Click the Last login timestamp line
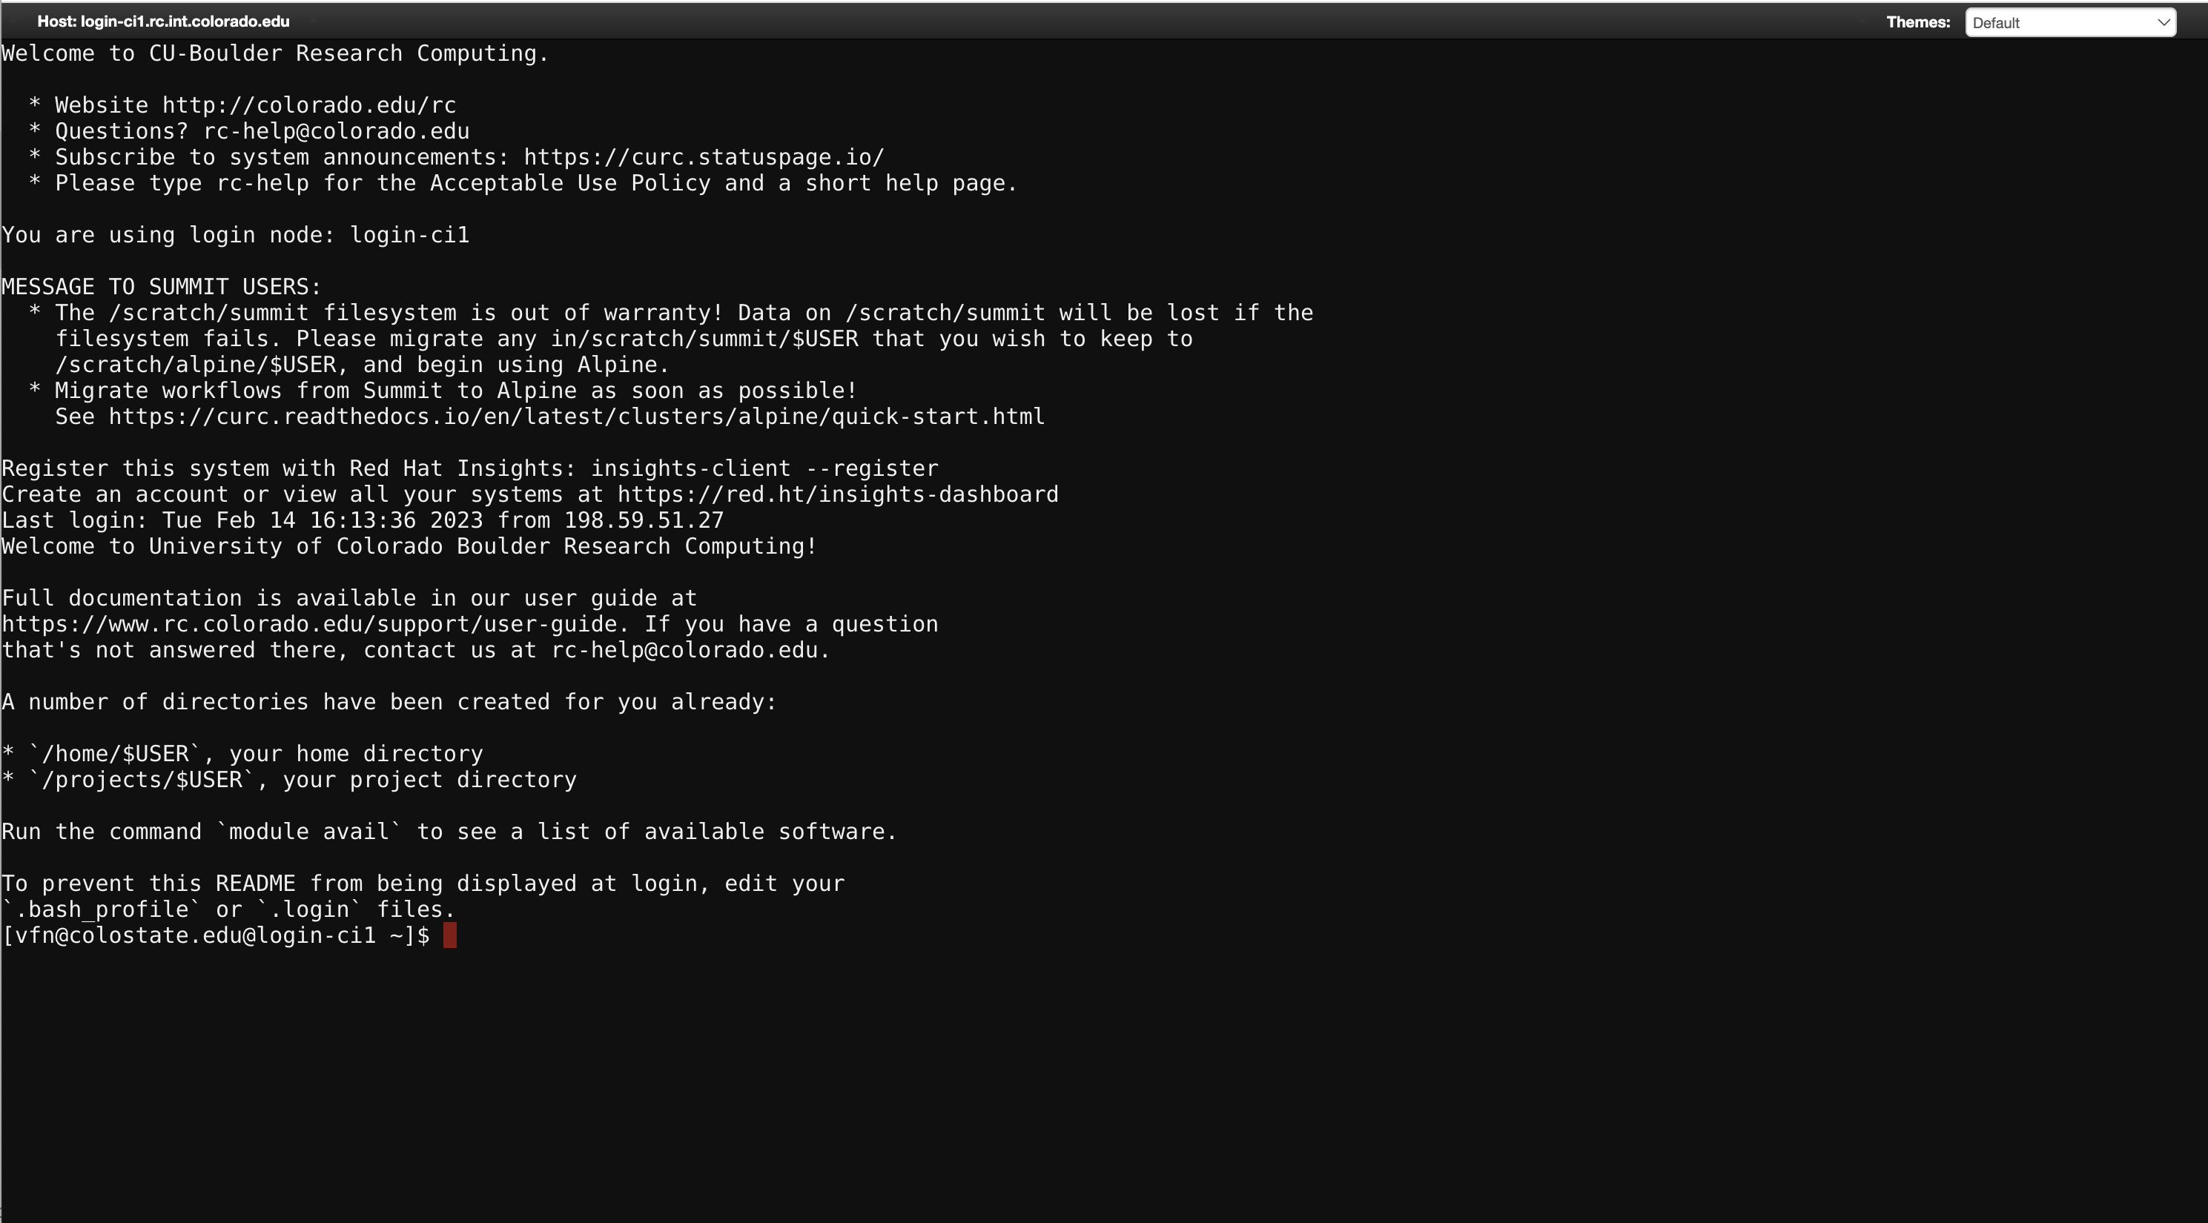 tap(363, 520)
